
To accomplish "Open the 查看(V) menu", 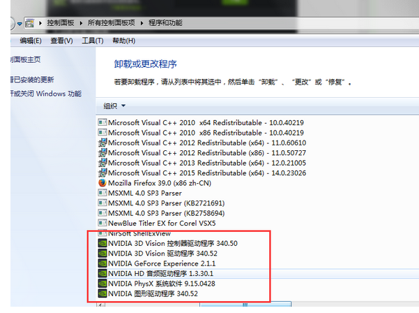I will (x=62, y=41).
